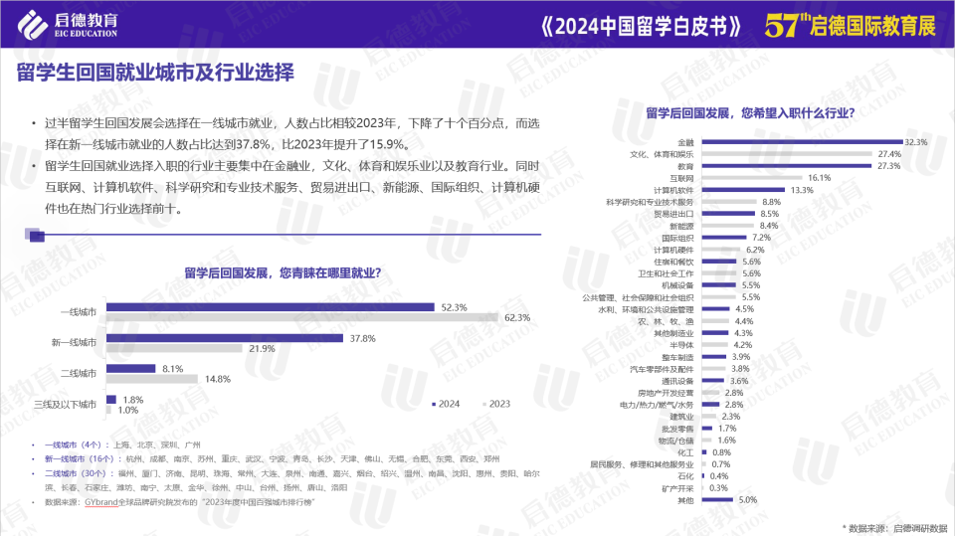Click the 计算机软件 industry label
This screenshot has height=536, width=955.
click(673, 190)
